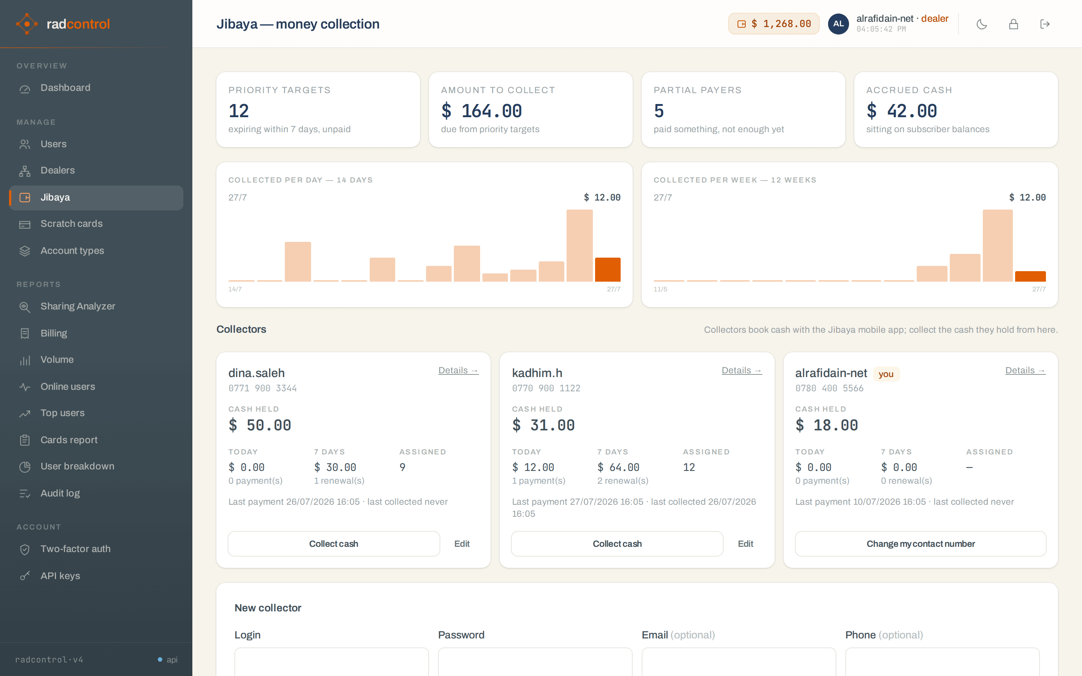Screen dimensions: 1082x676
Task: Click the AL user avatar
Action: pyautogui.click(x=838, y=24)
